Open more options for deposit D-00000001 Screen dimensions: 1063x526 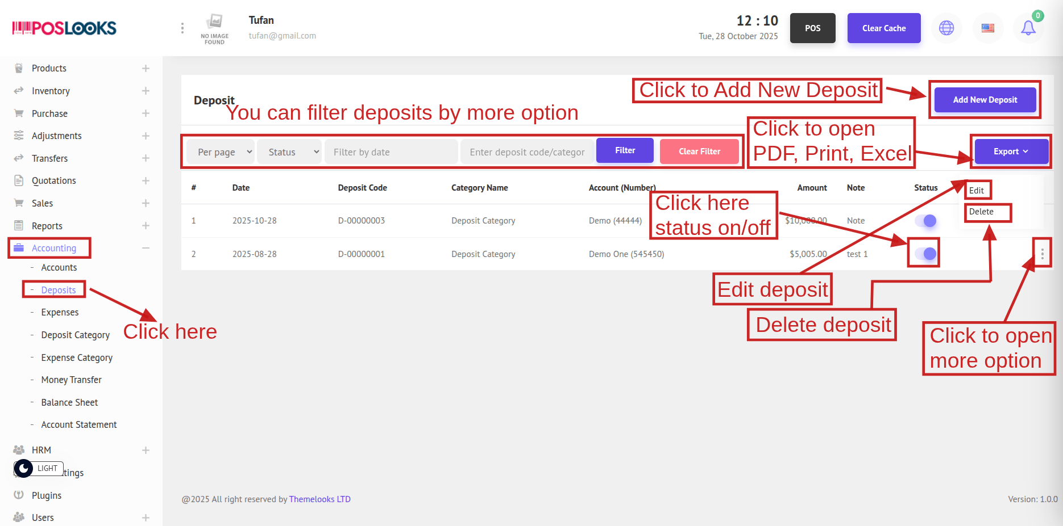pos(1042,254)
